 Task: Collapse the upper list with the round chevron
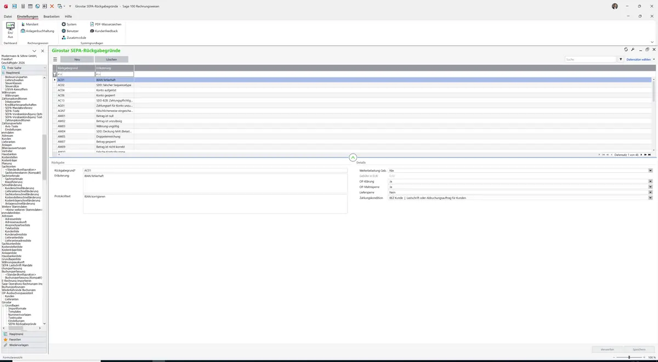pyautogui.click(x=353, y=157)
